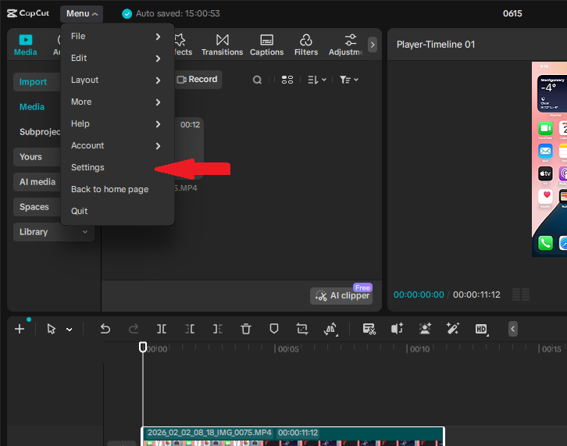Click the CapCut logo

tap(28, 13)
